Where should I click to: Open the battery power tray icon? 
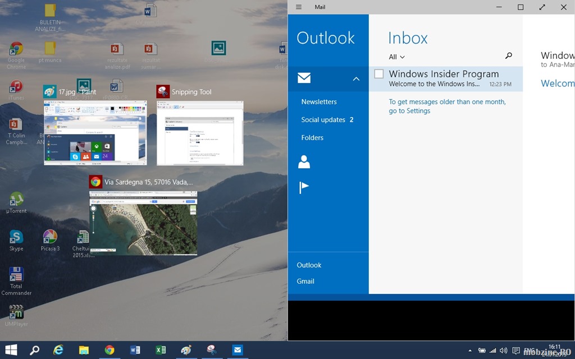(482, 351)
